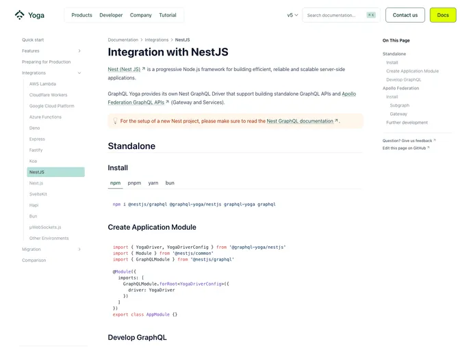Open SvelteKit integration page
This screenshot has width=471, height=350.
click(38, 194)
